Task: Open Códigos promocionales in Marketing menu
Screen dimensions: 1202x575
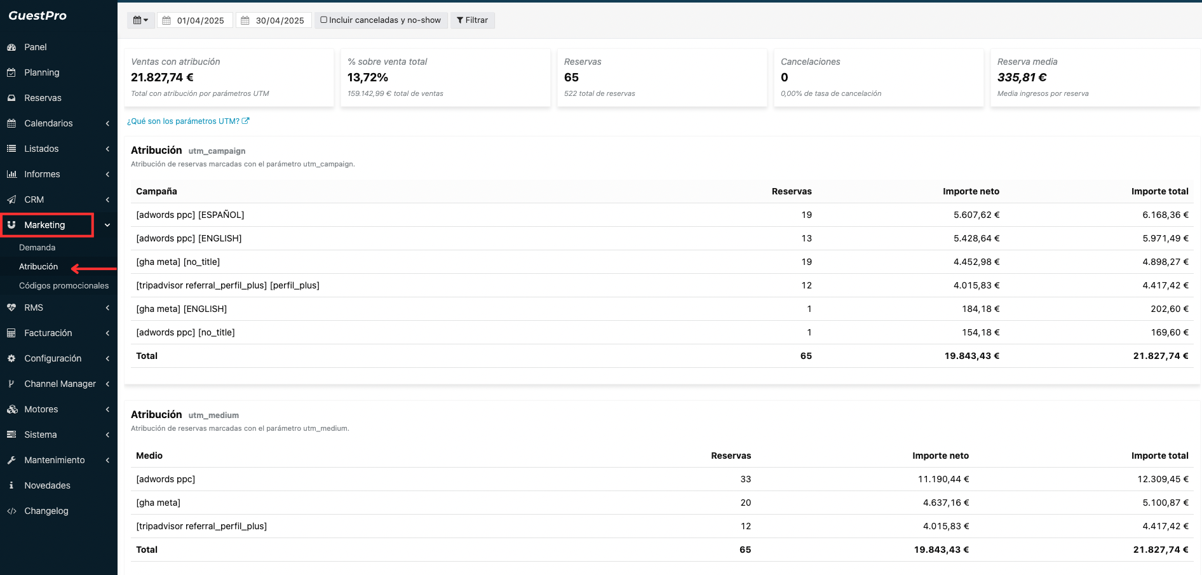Action: coord(64,286)
